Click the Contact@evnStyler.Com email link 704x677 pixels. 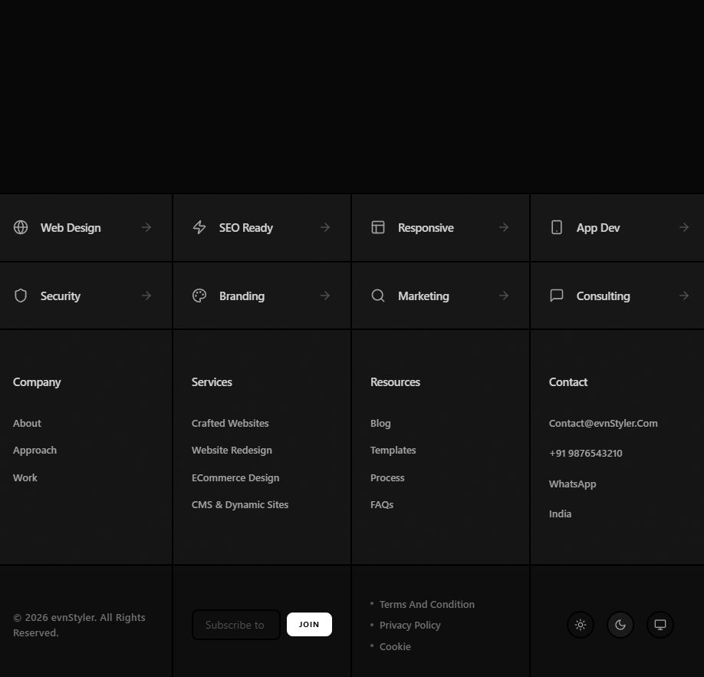603,423
